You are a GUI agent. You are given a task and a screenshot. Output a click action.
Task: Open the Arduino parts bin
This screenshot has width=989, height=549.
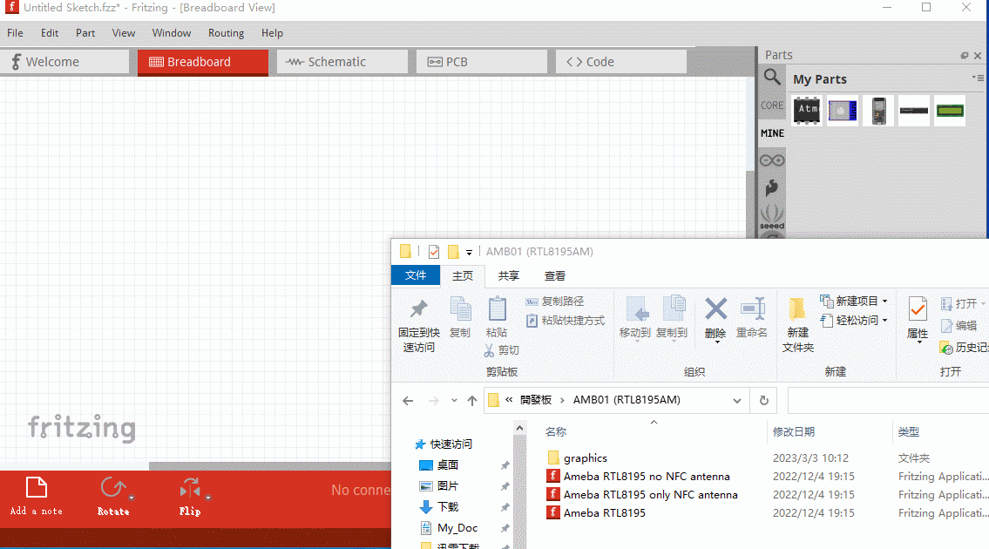pos(772,160)
